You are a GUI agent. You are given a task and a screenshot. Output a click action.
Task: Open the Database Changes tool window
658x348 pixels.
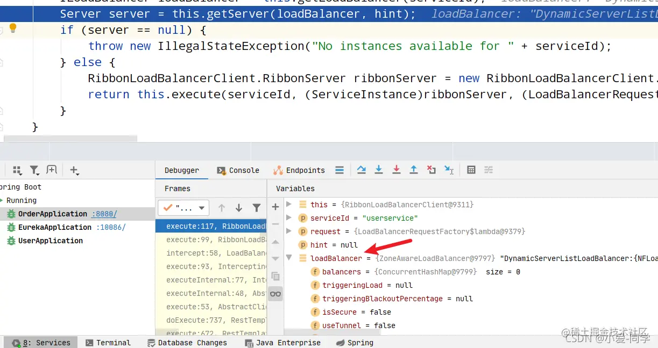point(187,343)
